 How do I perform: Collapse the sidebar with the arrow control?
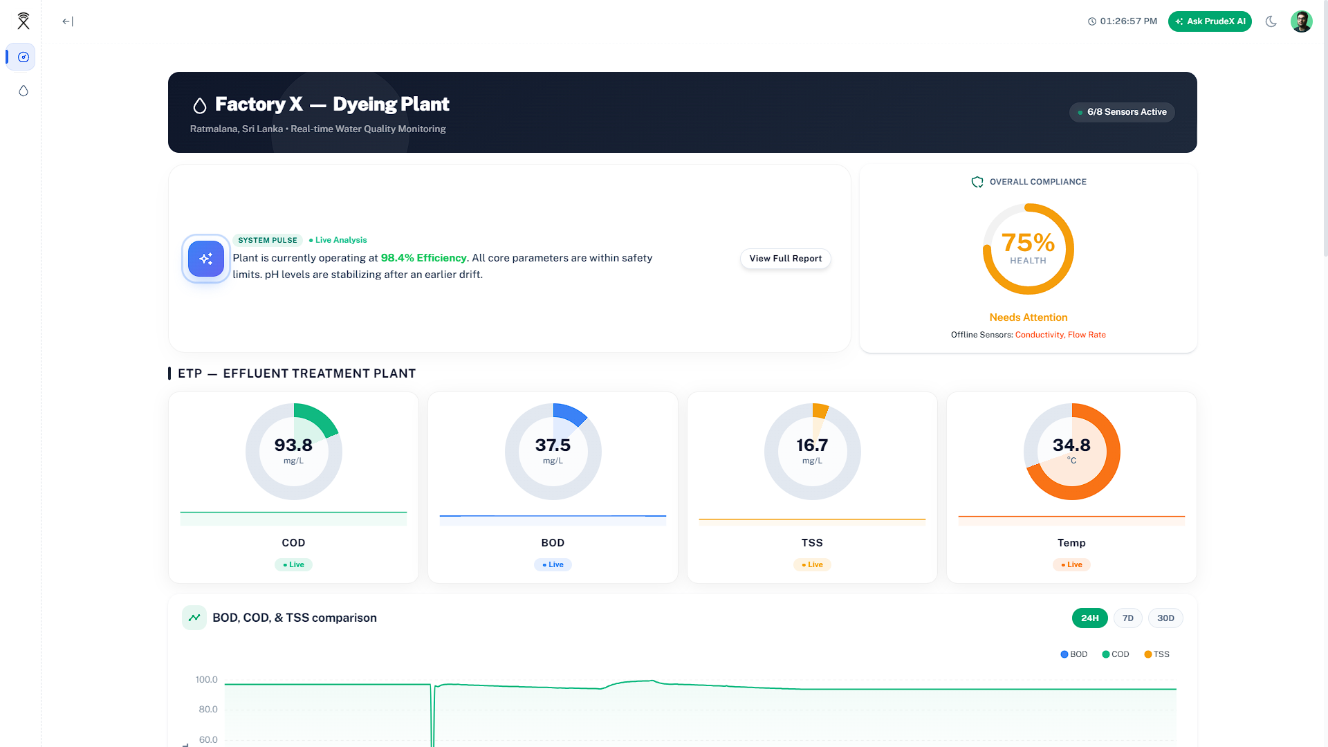(x=67, y=21)
